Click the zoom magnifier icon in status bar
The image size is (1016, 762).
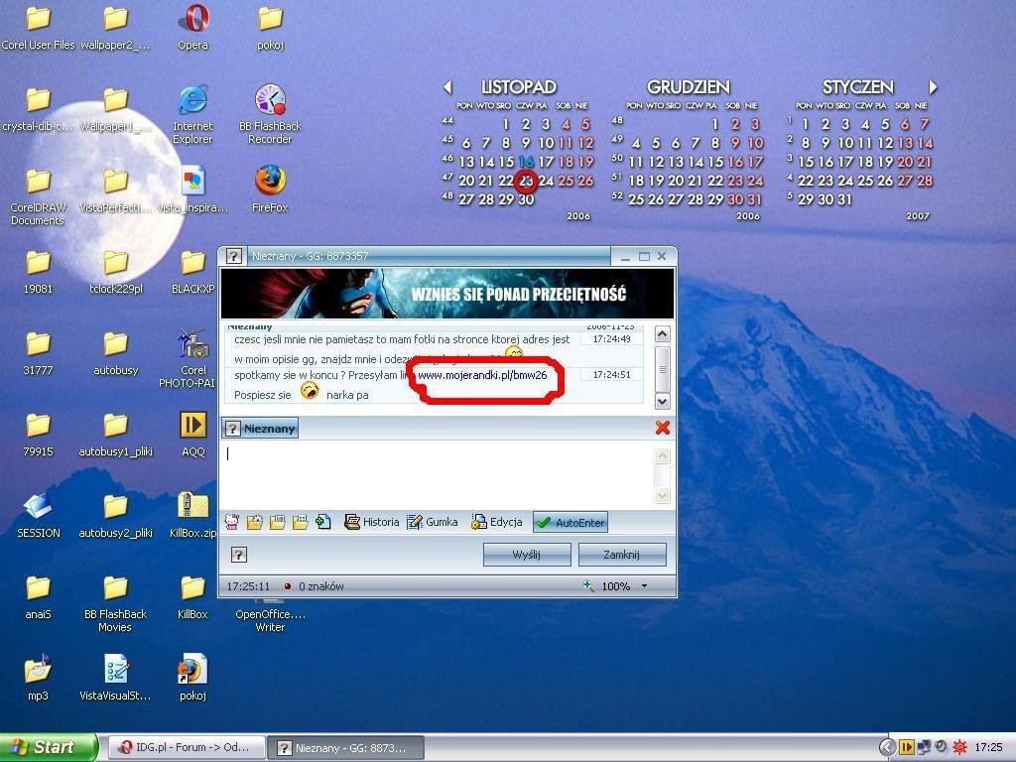(x=588, y=585)
